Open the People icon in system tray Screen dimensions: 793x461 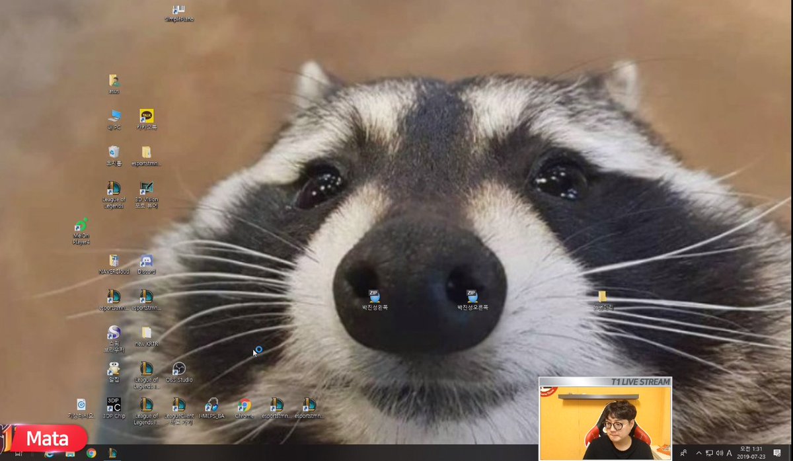point(683,453)
